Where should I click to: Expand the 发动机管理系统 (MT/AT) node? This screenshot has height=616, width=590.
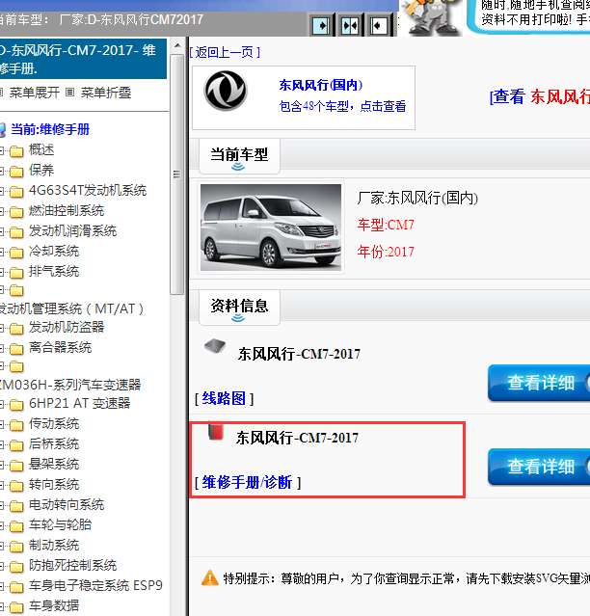pos(2,291)
